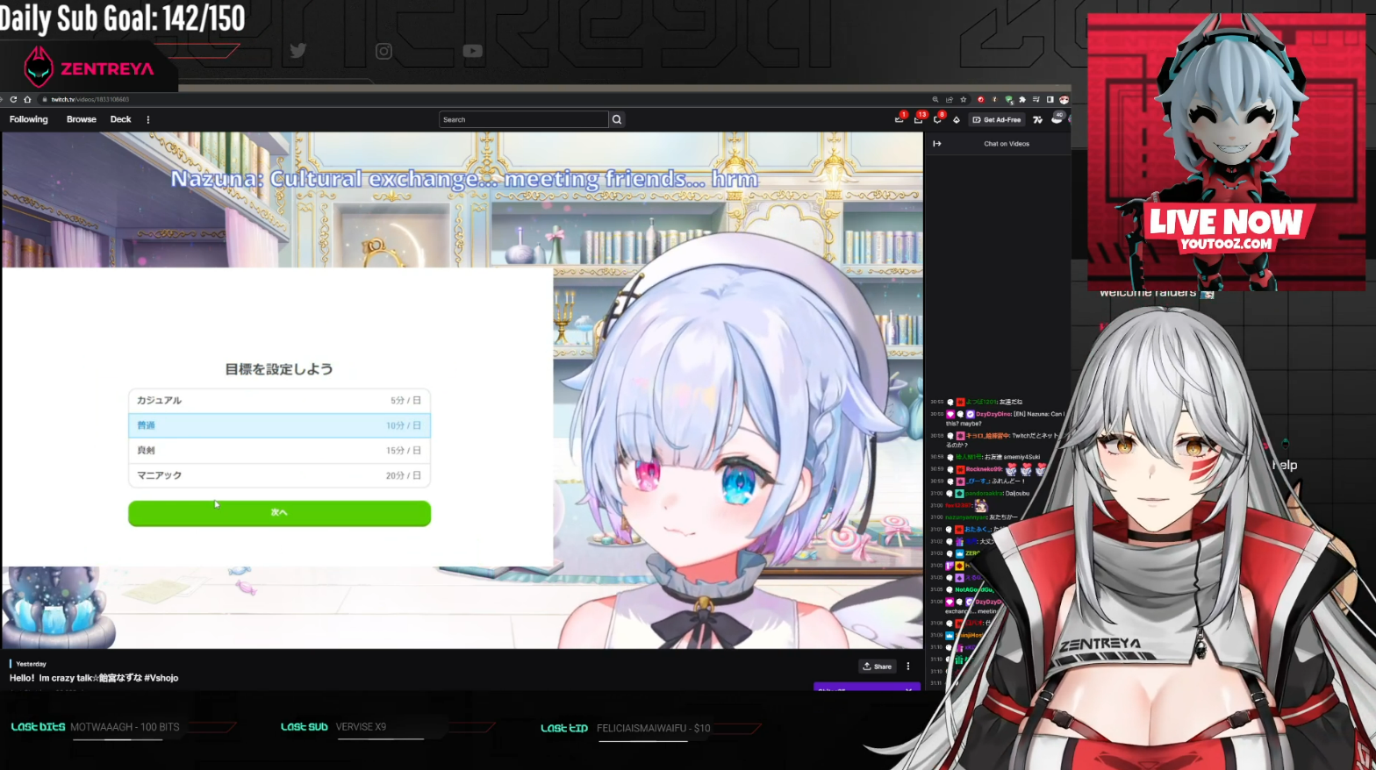Click the Nazuna subtitle caption in video
This screenshot has height=770, width=1376.
tap(464, 179)
